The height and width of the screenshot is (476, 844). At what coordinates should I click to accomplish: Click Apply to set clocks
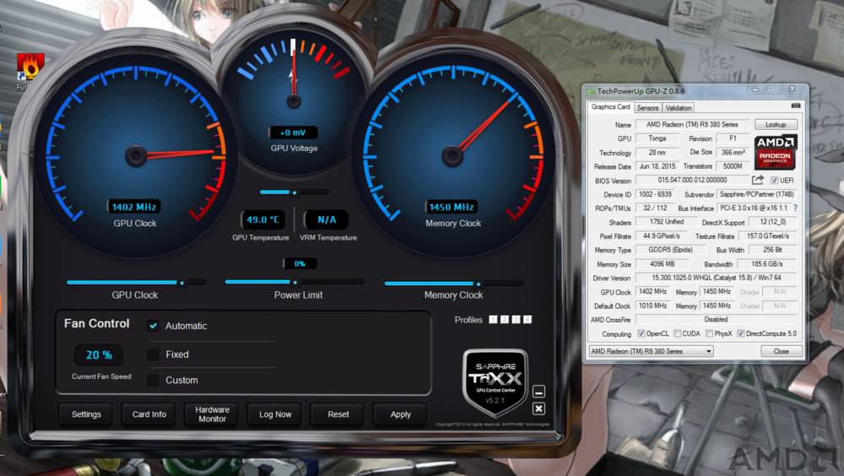[400, 414]
